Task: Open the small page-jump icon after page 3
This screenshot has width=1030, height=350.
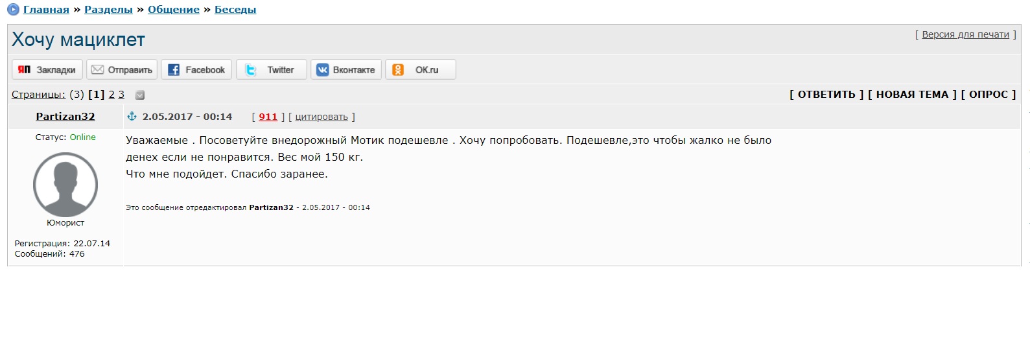Action: (139, 95)
